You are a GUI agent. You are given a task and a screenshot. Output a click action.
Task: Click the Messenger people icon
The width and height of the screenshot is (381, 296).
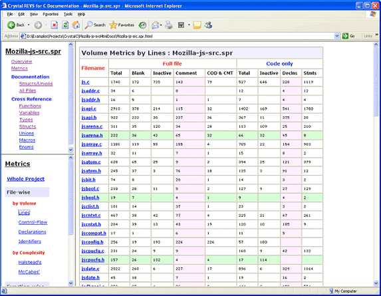pos(209,25)
